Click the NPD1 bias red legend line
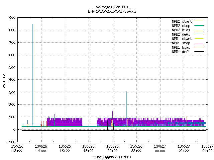Screen dimensions: 214x160 [199, 47]
